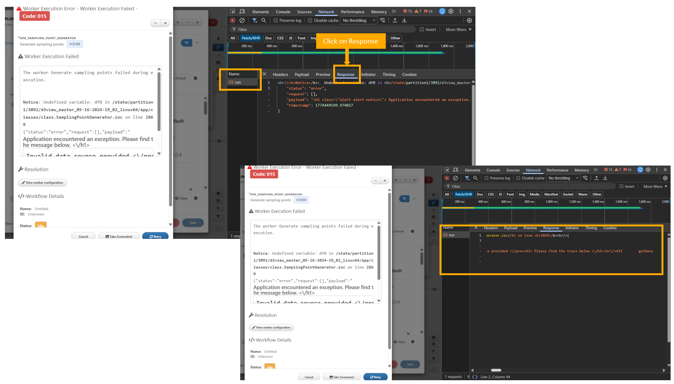Click the pretty-print braces icon in status bar
The height and width of the screenshot is (384, 674).
click(x=475, y=377)
